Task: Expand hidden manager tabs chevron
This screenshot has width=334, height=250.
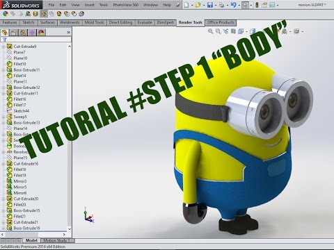Action: coord(68,33)
